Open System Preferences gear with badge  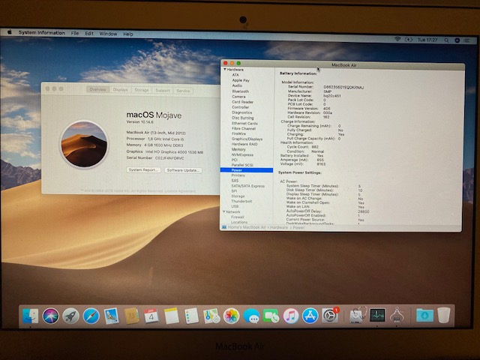330,316
